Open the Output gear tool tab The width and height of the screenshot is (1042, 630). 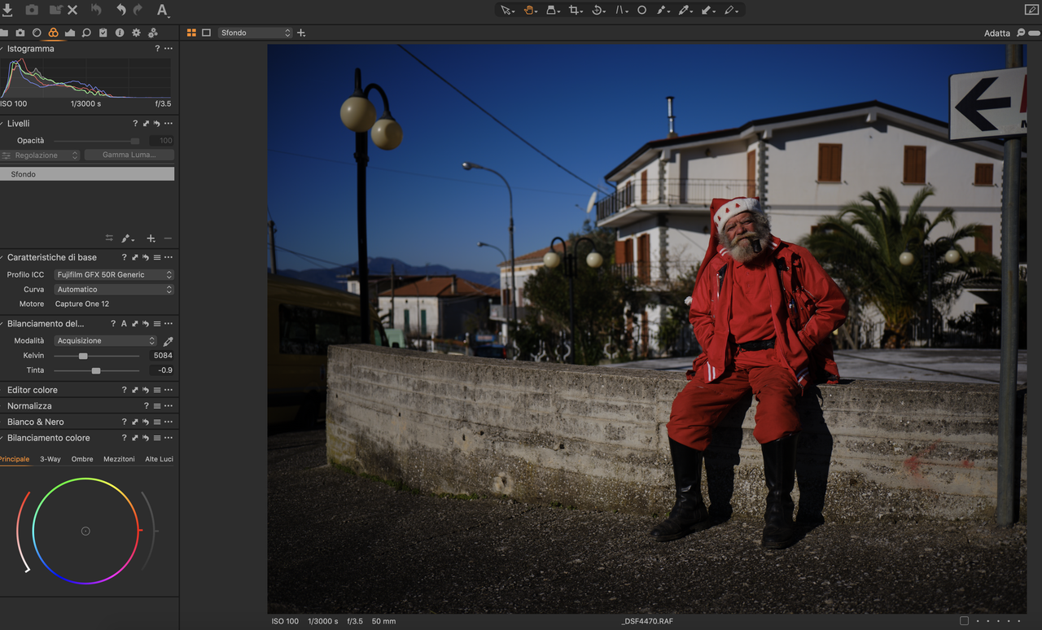click(136, 33)
